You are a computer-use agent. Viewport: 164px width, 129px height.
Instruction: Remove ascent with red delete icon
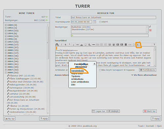(150, 30)
